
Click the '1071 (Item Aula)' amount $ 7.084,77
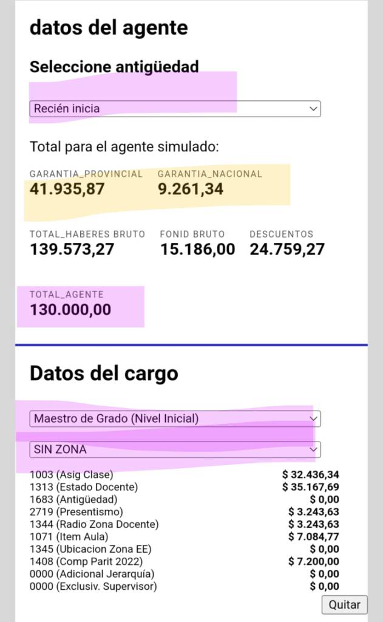pyautogui.click(x=313, y=536)
